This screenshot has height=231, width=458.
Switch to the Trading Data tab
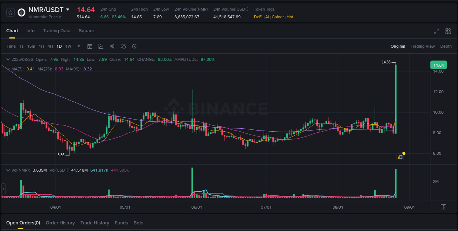coord(56,31)
